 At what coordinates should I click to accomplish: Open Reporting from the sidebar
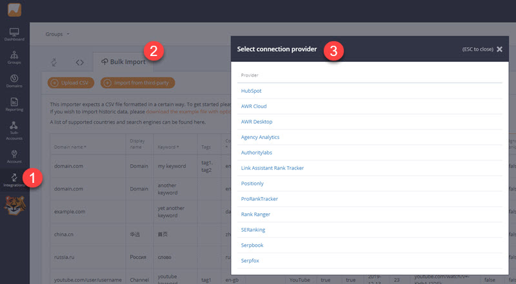tap(14, 104)
